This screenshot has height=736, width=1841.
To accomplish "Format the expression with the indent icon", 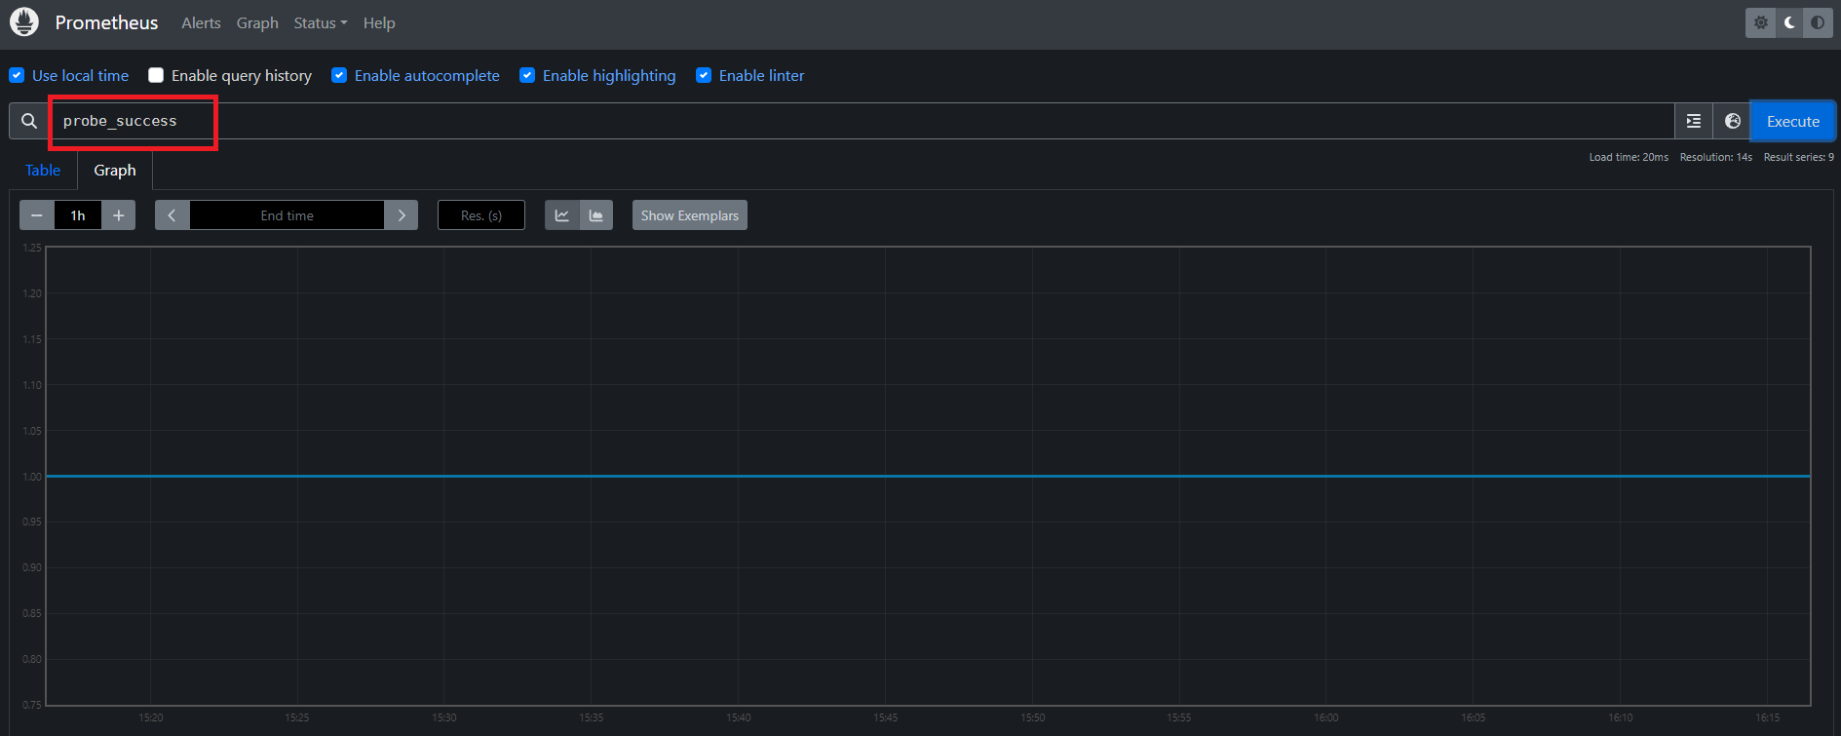I will (1694, 121).
